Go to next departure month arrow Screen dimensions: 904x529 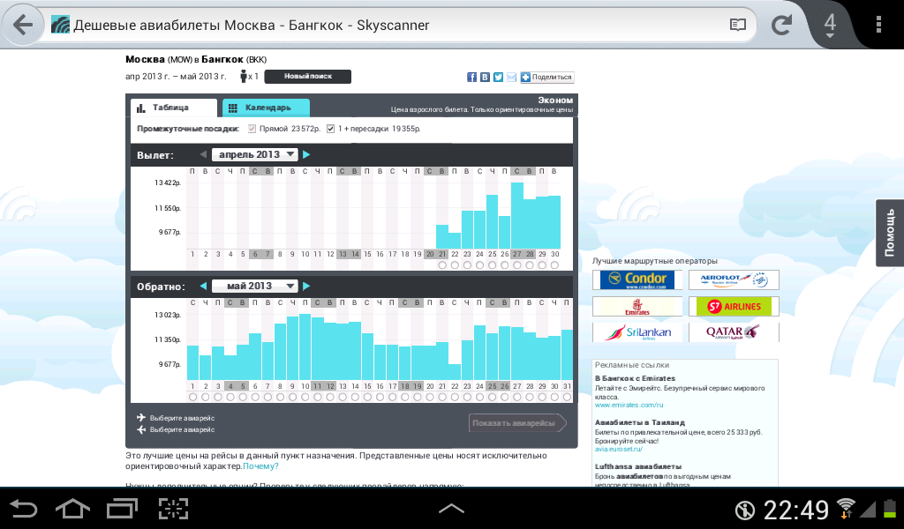click(x=306, y=154)
